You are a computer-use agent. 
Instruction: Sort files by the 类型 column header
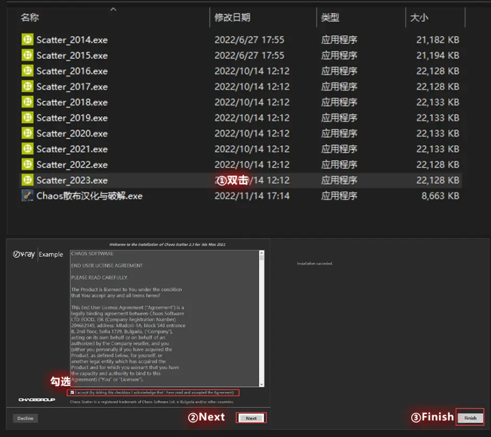tap(330, 17)
